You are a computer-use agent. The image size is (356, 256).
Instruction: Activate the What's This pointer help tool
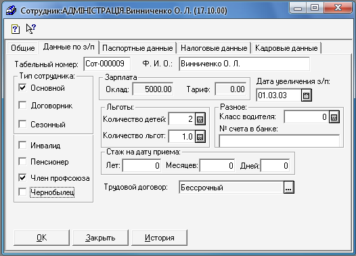click(31, 28)
